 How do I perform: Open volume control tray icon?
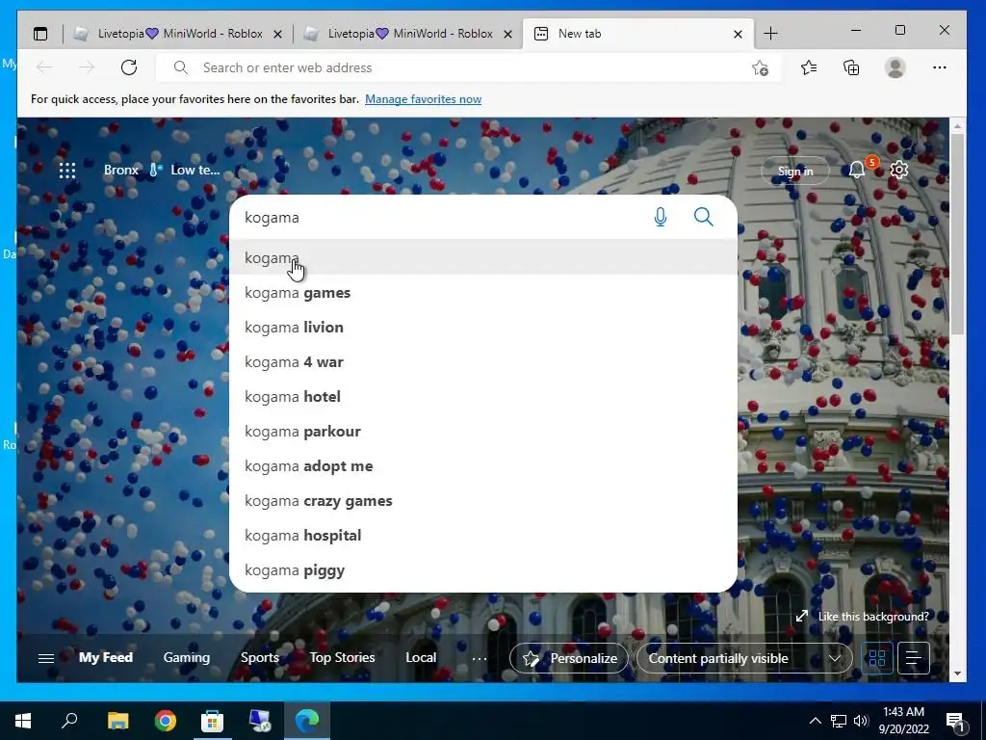861,721
